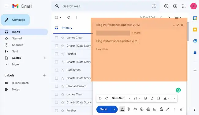Tick the select-all checkbox above the inbox
199x115 pixels.
(x=56, y=17)
